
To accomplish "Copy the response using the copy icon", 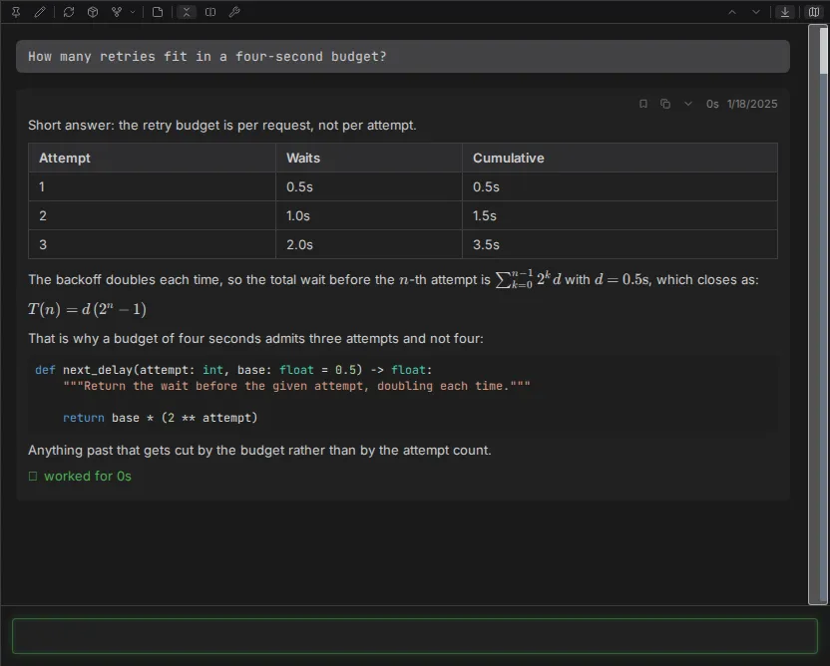I will click(665, 104).
